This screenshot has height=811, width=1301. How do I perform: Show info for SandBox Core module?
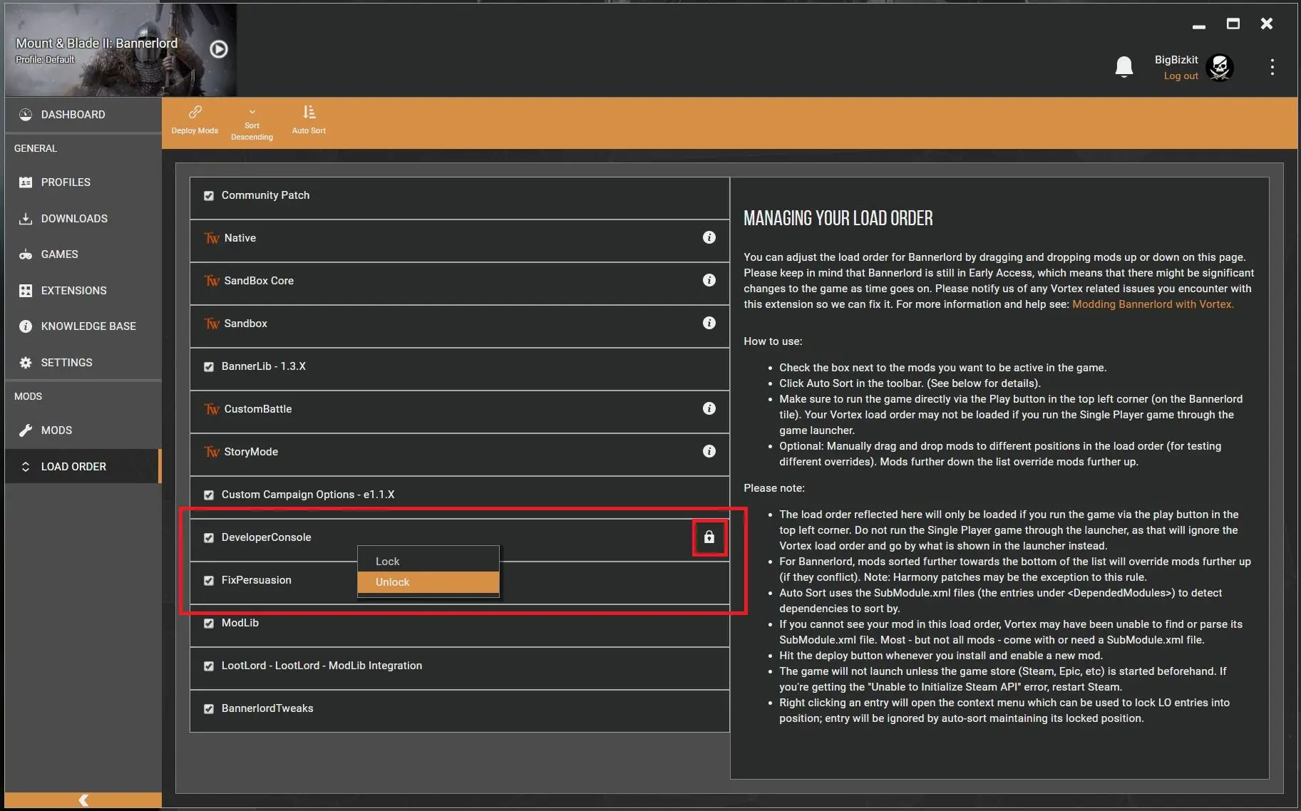[x=709, y=280]
